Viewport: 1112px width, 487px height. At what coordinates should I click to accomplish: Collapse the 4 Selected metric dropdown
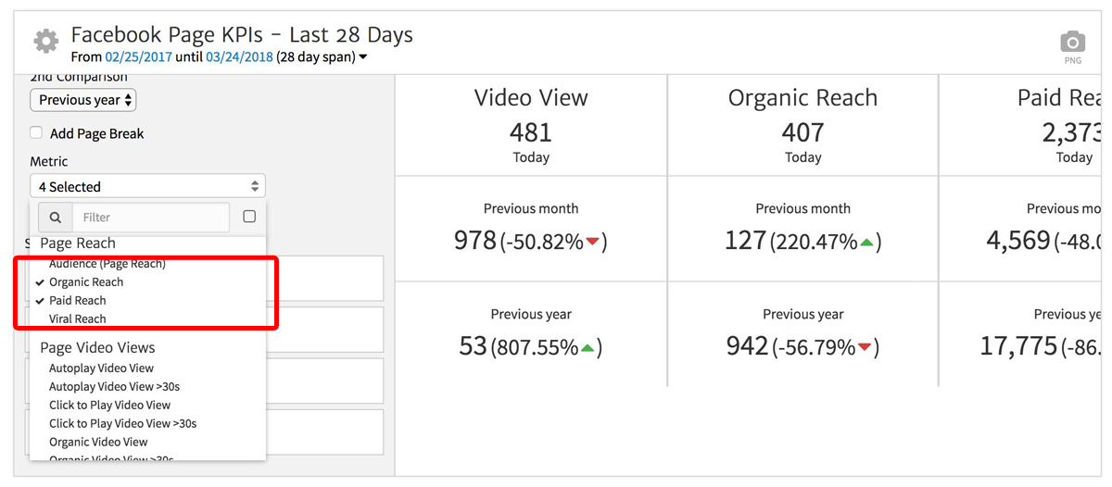pos(147,187)
